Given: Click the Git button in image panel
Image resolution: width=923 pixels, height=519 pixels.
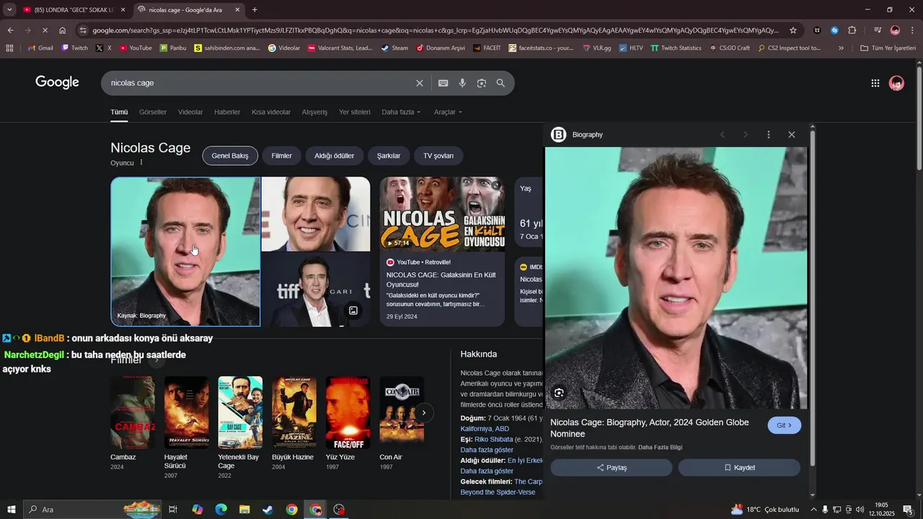Looking at the screenshot, I should click(x=785, y=425).
